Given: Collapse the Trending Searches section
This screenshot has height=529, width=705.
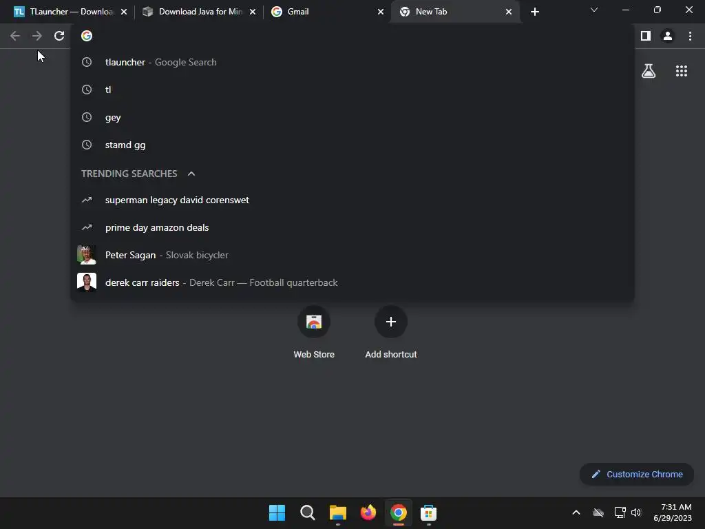Looking at the screenshot, I should [191, 174].
